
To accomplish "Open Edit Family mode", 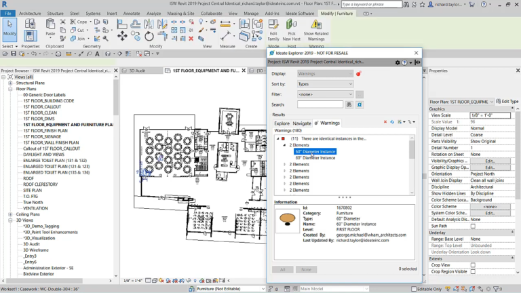I will 273,30.
